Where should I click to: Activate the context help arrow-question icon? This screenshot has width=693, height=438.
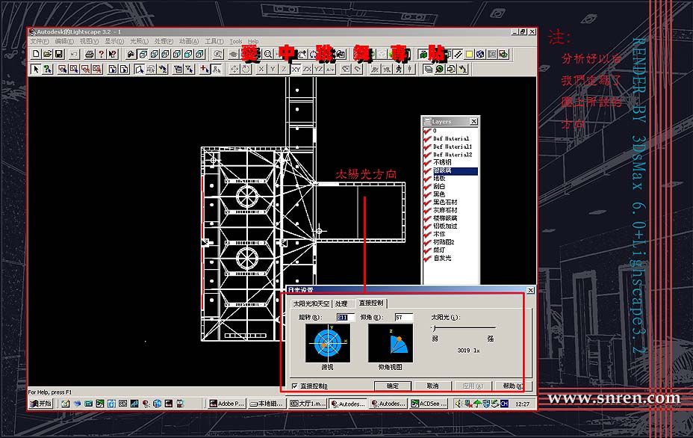click(x=112, y=54)
